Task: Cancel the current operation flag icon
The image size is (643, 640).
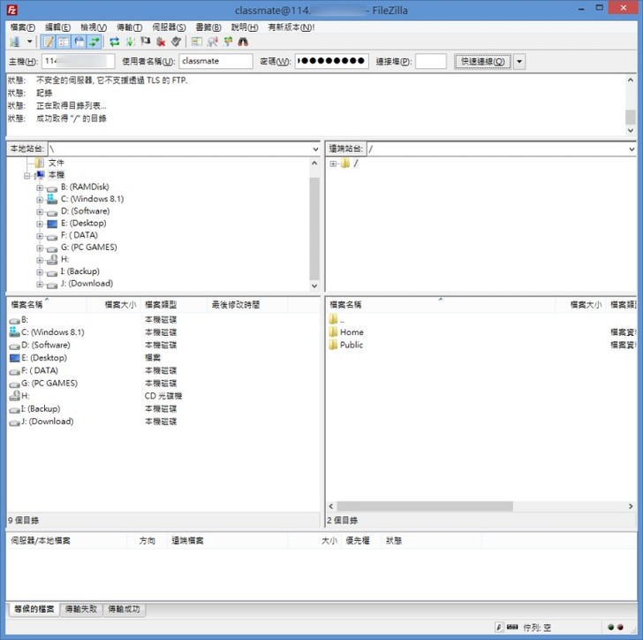Action: [146, 42]
